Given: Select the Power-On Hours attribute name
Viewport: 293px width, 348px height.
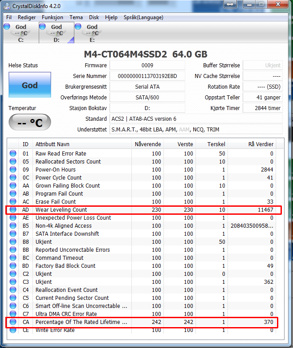Looking at the screenshot, I should 56,170.
